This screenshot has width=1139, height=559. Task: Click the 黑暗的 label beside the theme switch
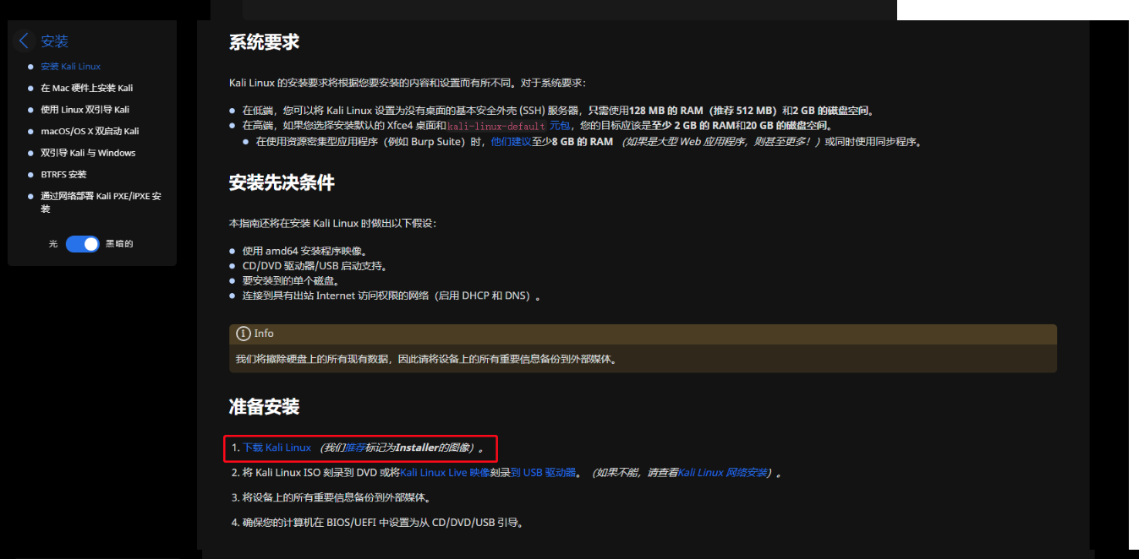[119, 244]
